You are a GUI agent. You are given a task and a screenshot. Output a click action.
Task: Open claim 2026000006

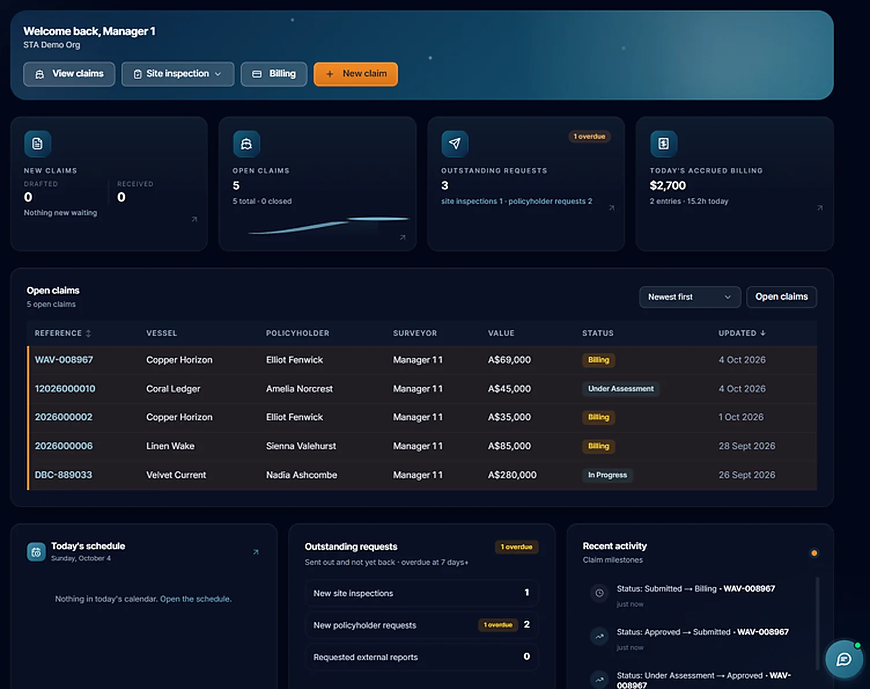pos(64,446)
